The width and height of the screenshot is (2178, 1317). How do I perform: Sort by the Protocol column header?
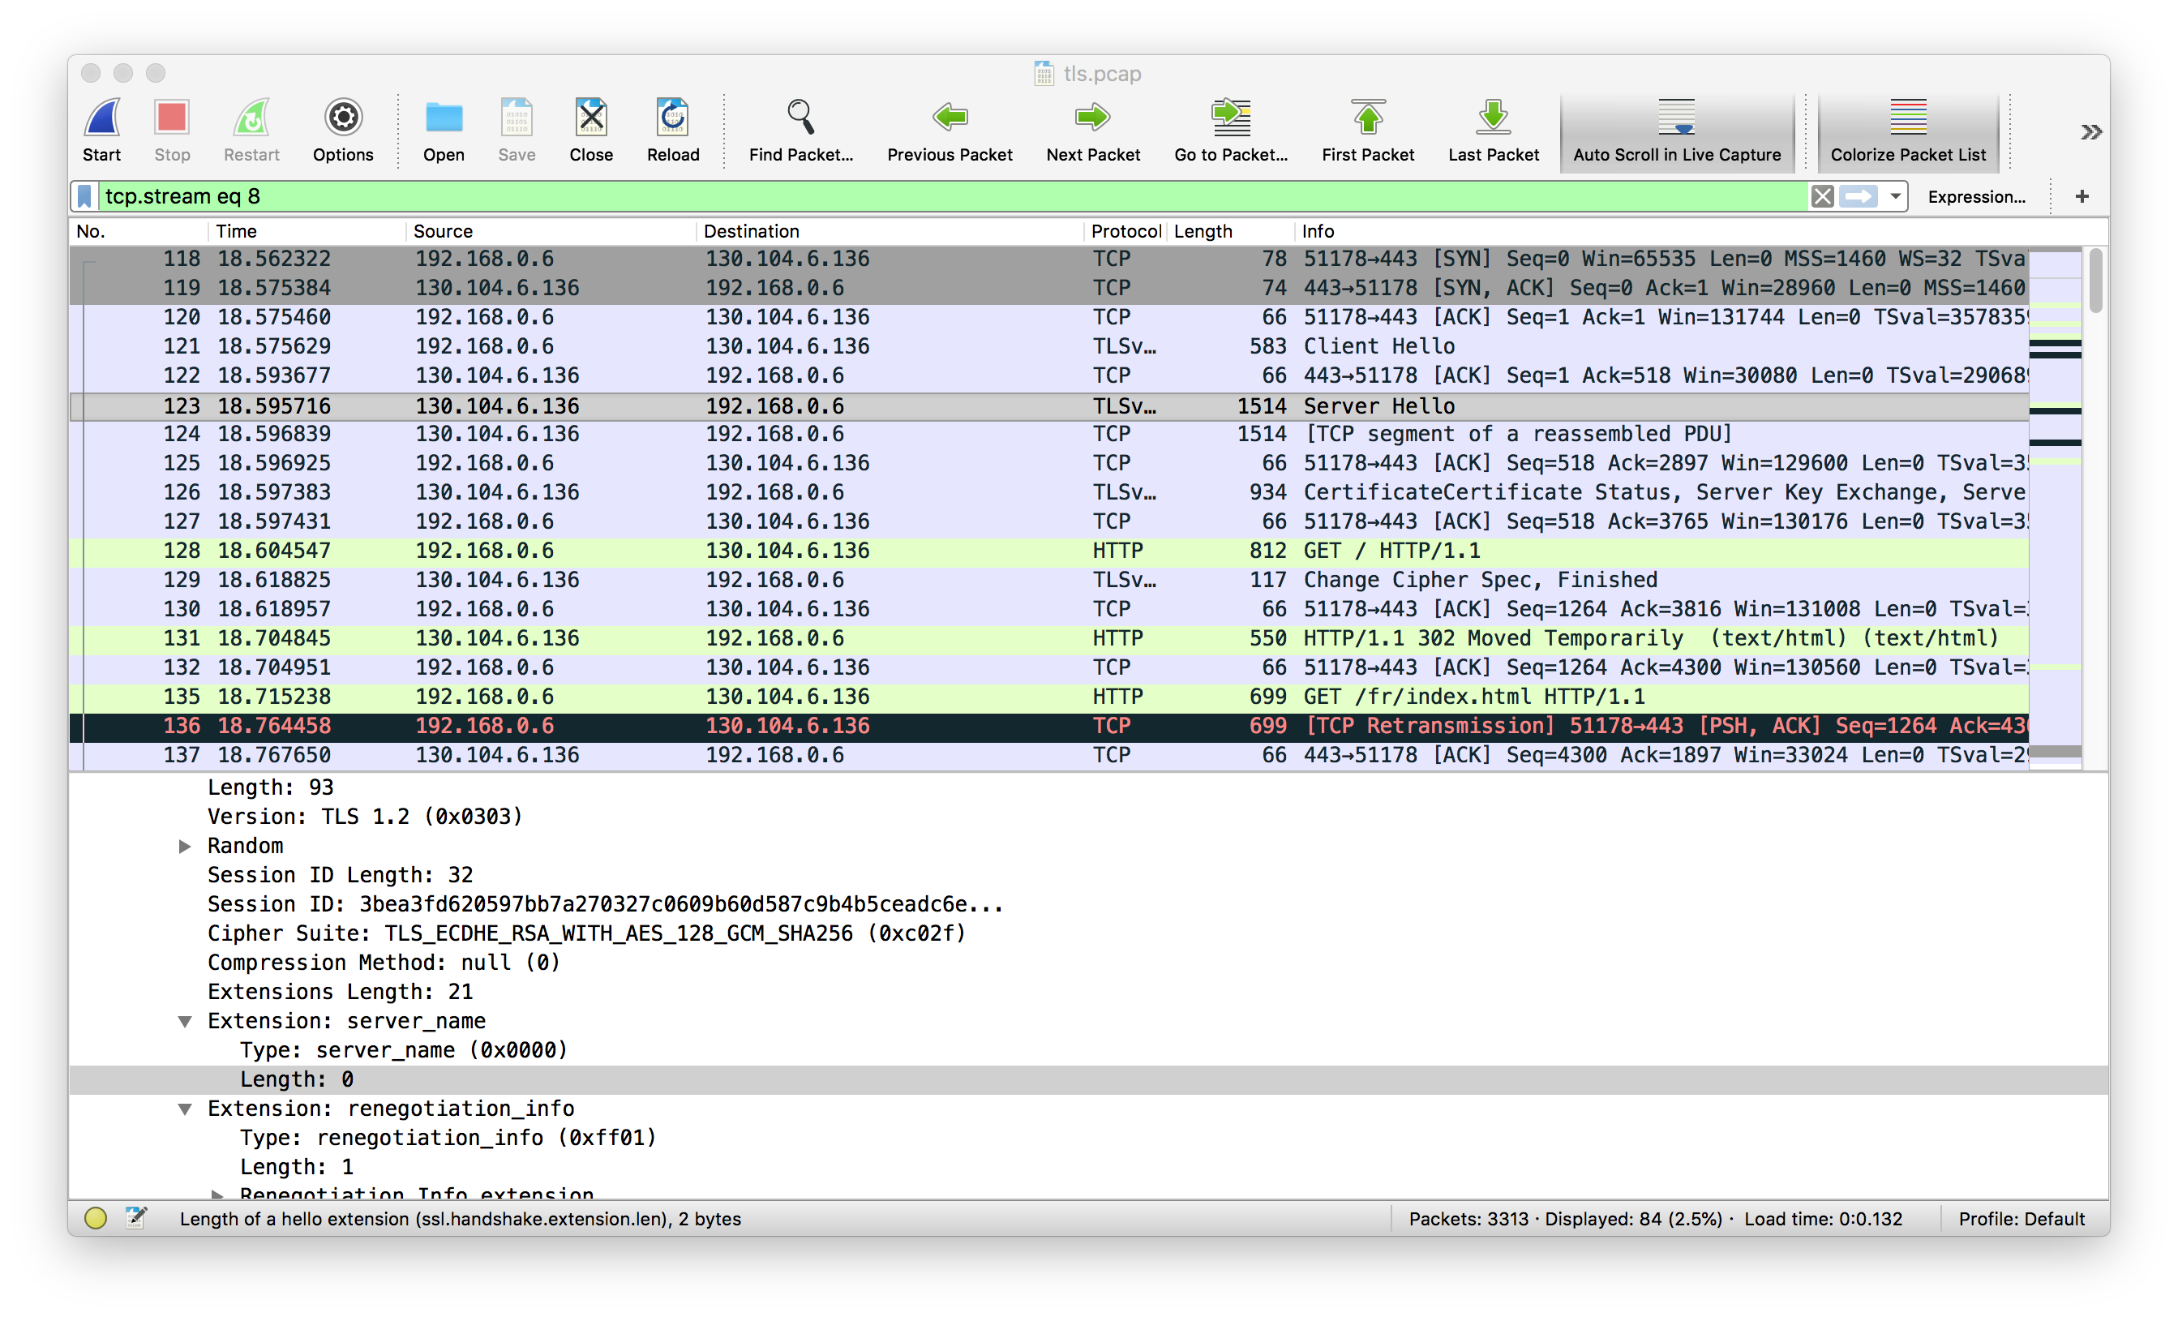1125,232
